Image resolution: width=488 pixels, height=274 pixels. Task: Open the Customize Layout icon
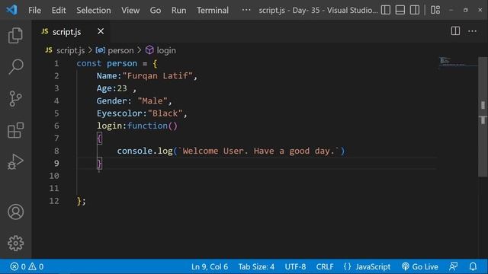(435, 10)
